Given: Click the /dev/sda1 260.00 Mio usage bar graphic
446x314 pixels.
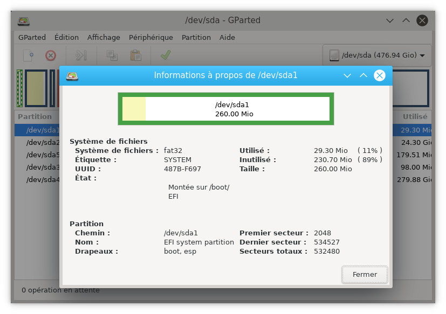Looking at the screenshot, I should 226,109.
